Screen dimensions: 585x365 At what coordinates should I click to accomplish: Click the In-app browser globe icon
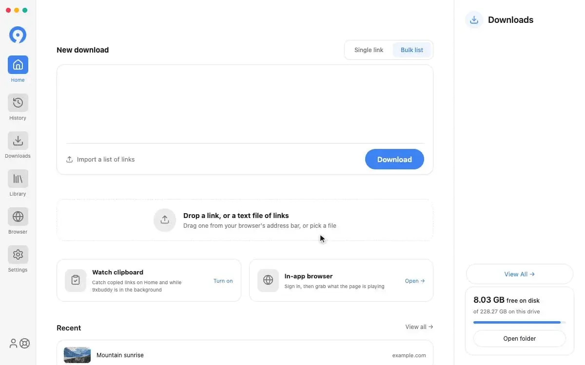268,280
